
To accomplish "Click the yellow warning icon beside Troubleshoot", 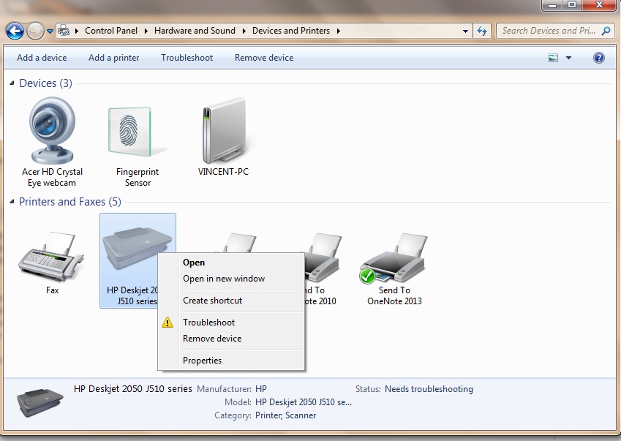I will (168, 323).
